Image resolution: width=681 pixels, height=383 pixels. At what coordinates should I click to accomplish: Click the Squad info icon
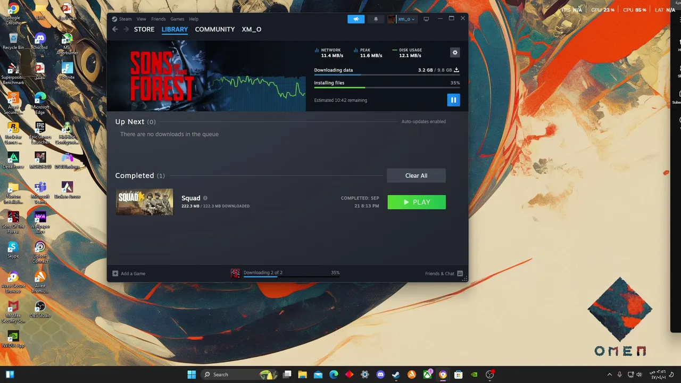click(205, 198)
